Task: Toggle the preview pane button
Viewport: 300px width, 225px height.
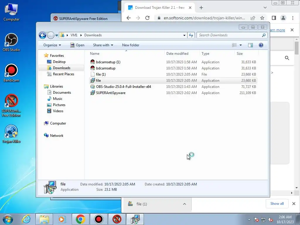Action: point(250,45)
